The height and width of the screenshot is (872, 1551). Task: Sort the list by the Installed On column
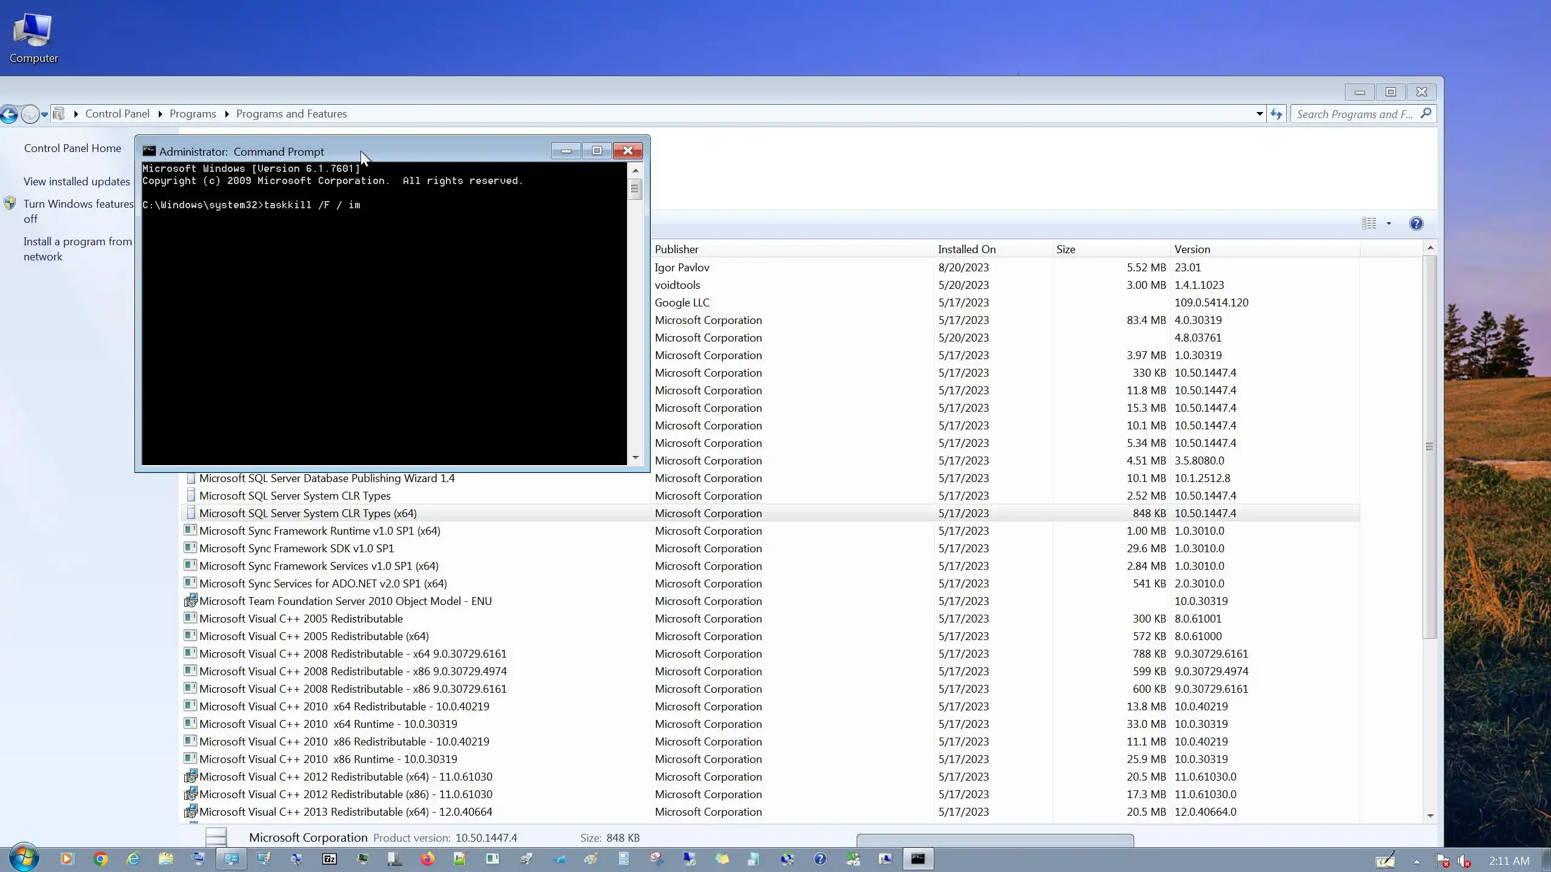[x=966, y=249]
